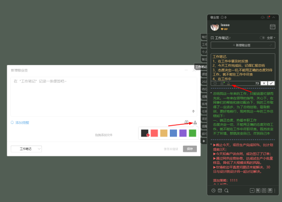Click inside the yellow 工作笔记 note editor

[243, 68]
